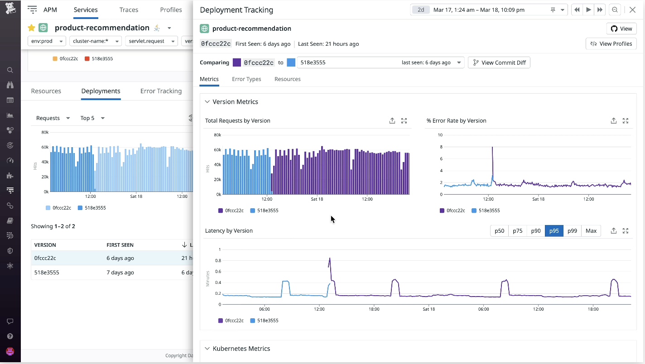Open the user avatar account menu
The height and width of the screenshot is (364, 645).
coord(10,351)
